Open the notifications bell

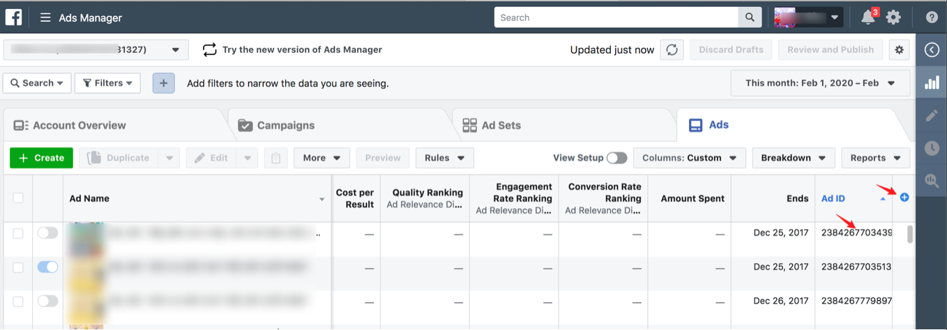868,17
